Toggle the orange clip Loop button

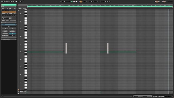coord(9,12)
